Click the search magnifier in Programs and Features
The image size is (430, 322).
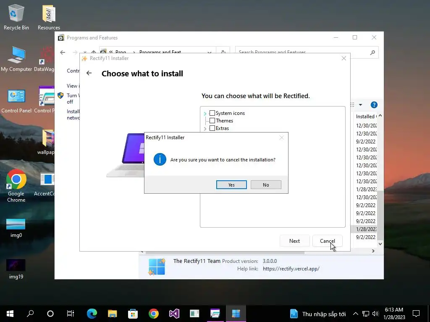(x=372, y=52)
